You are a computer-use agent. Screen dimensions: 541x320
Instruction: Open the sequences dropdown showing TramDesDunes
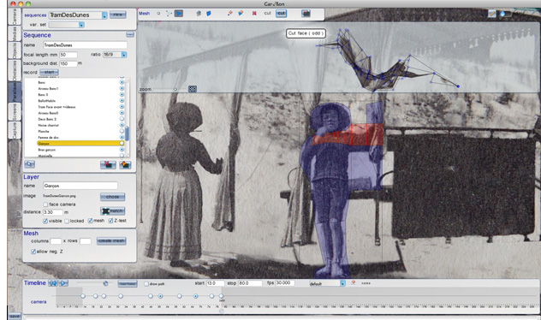pos(78,15)
